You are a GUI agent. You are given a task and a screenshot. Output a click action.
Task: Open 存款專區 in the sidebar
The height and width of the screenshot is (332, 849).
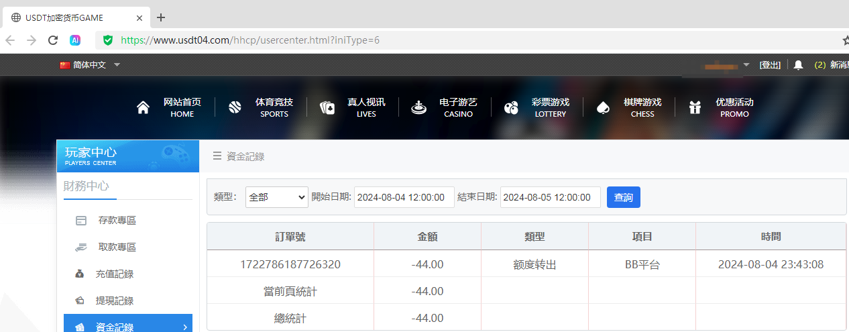point(117,221)
